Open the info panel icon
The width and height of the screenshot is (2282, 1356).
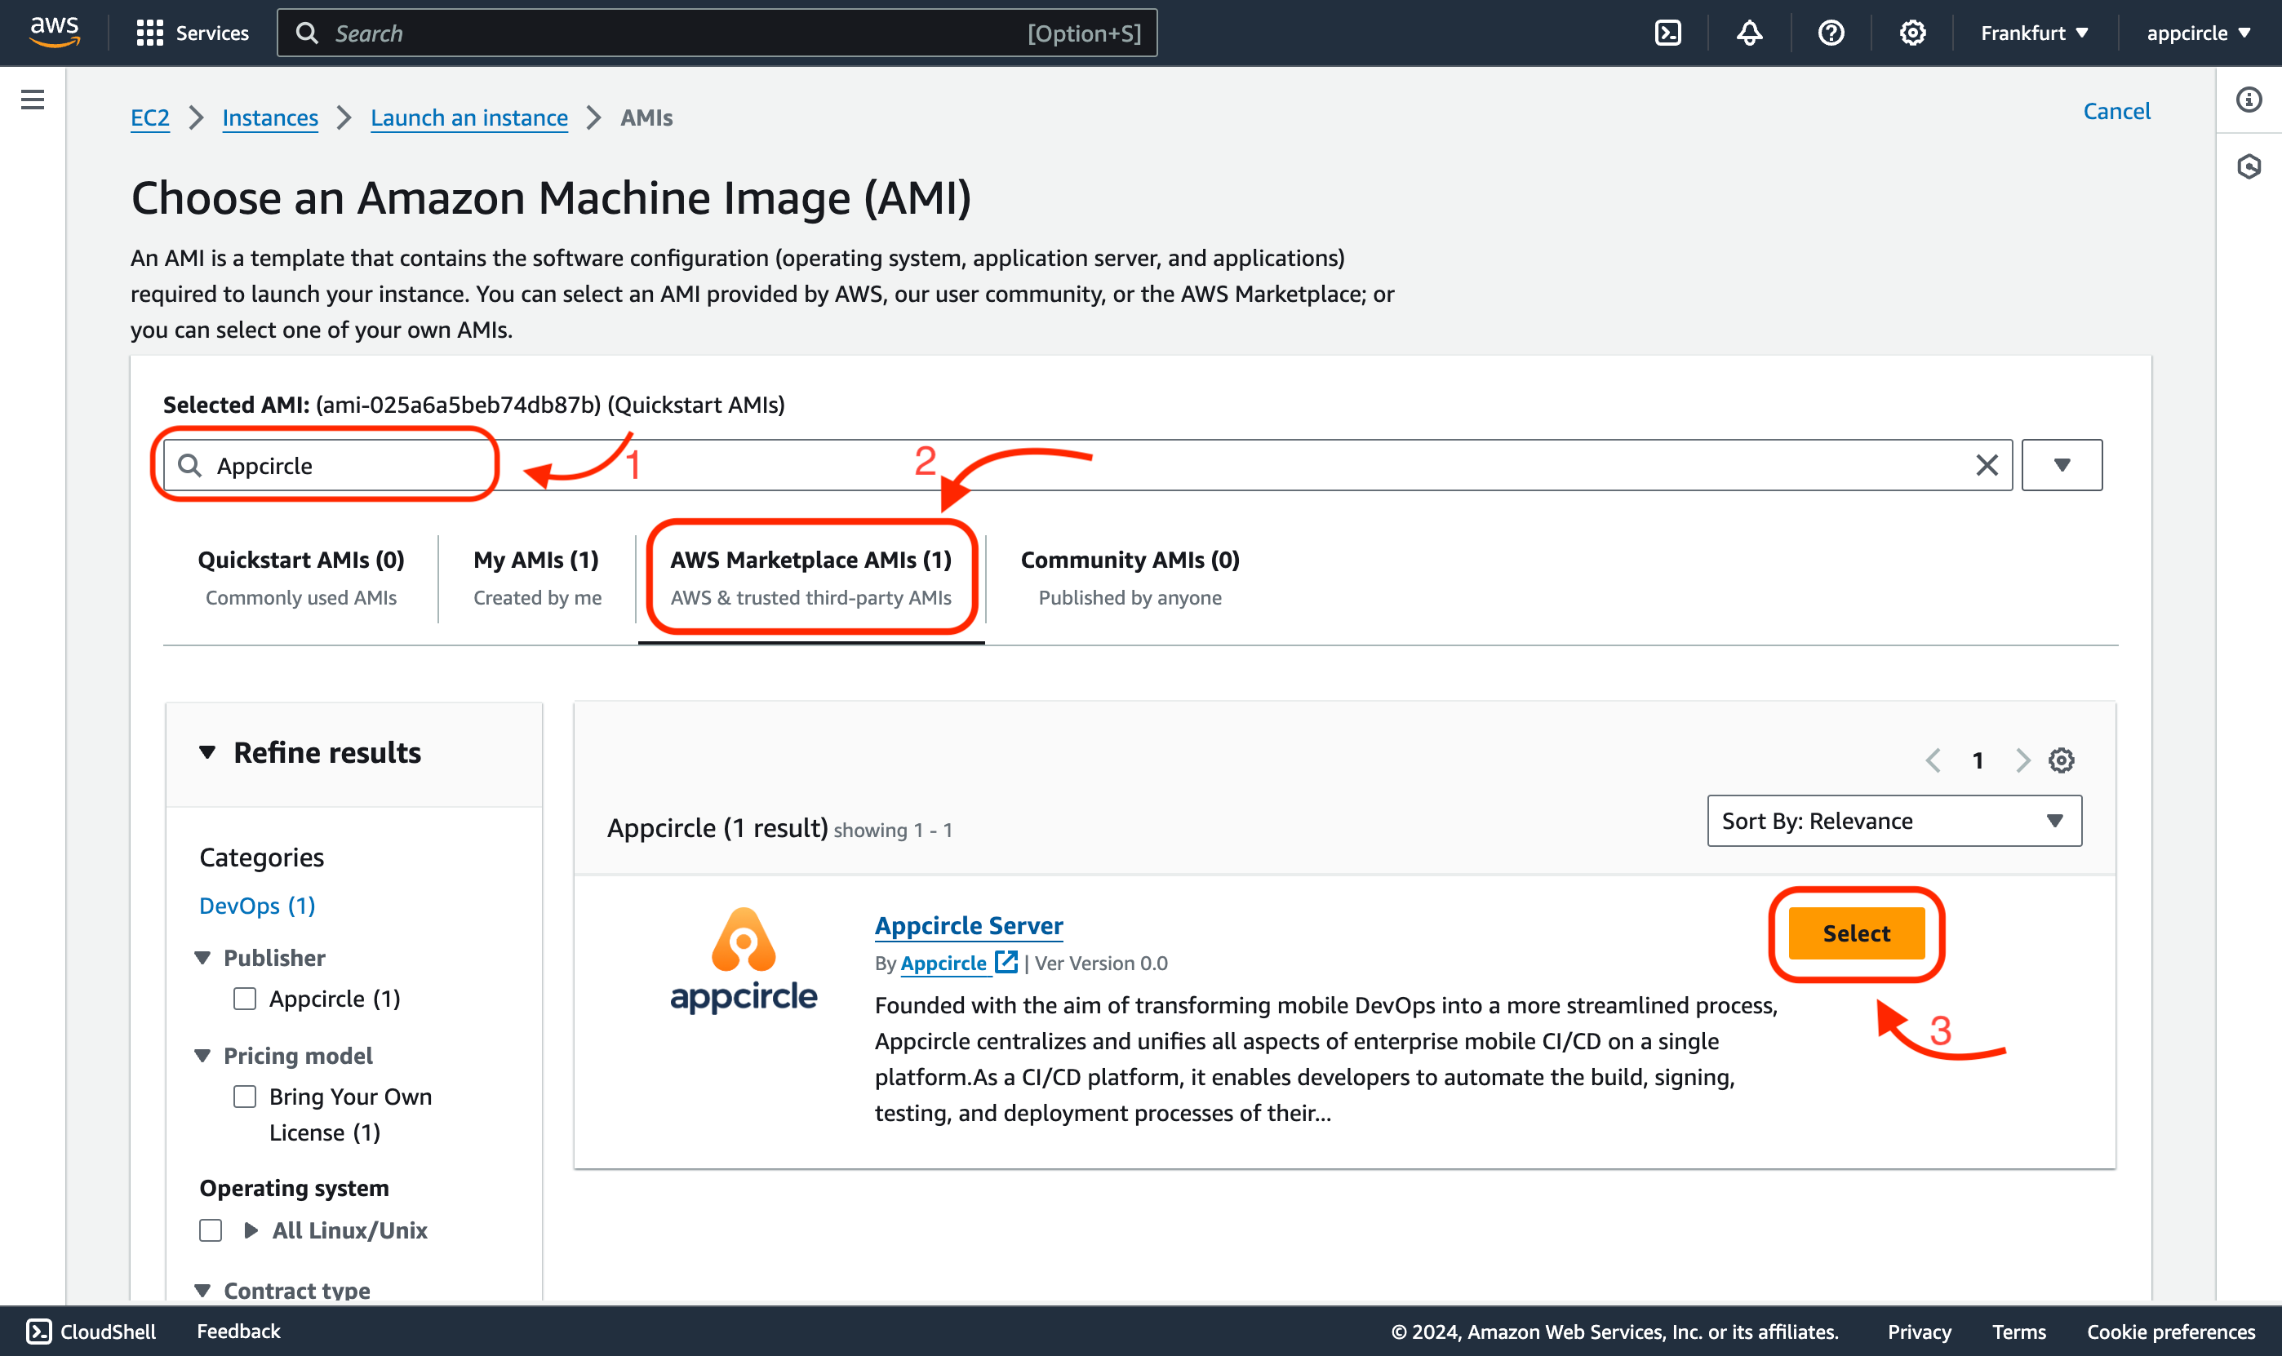pyautogui.click(x=2249, y=100)
